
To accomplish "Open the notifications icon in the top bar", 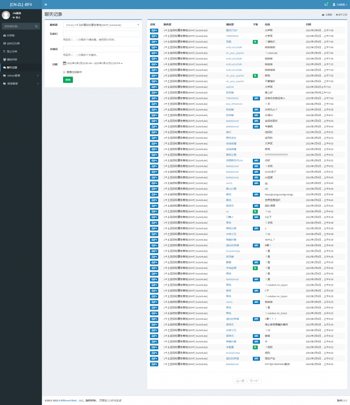I will (326, 4).
